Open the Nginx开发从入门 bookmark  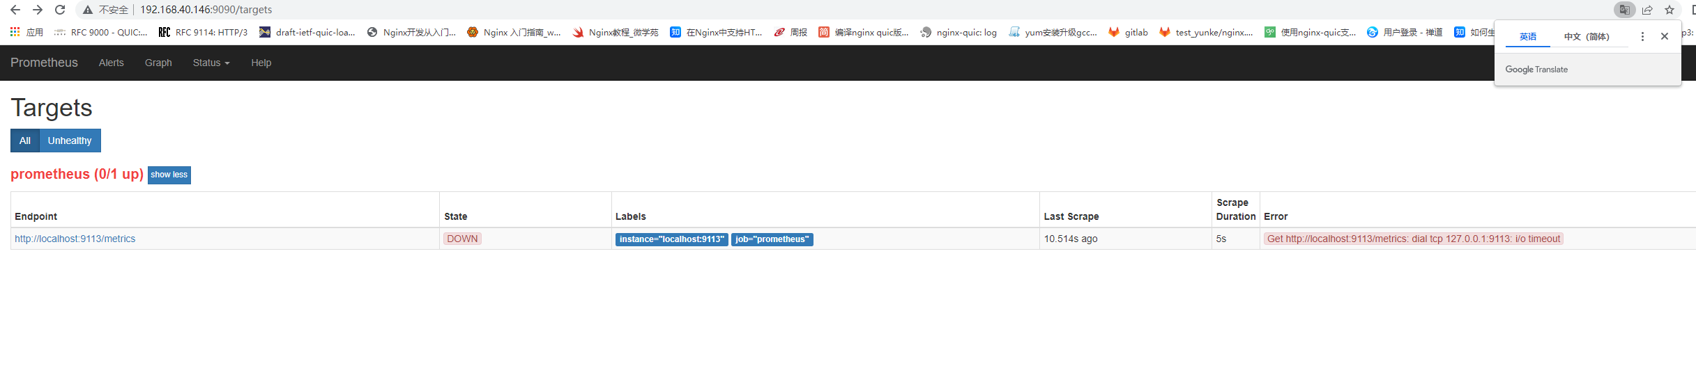click(411, 32)
